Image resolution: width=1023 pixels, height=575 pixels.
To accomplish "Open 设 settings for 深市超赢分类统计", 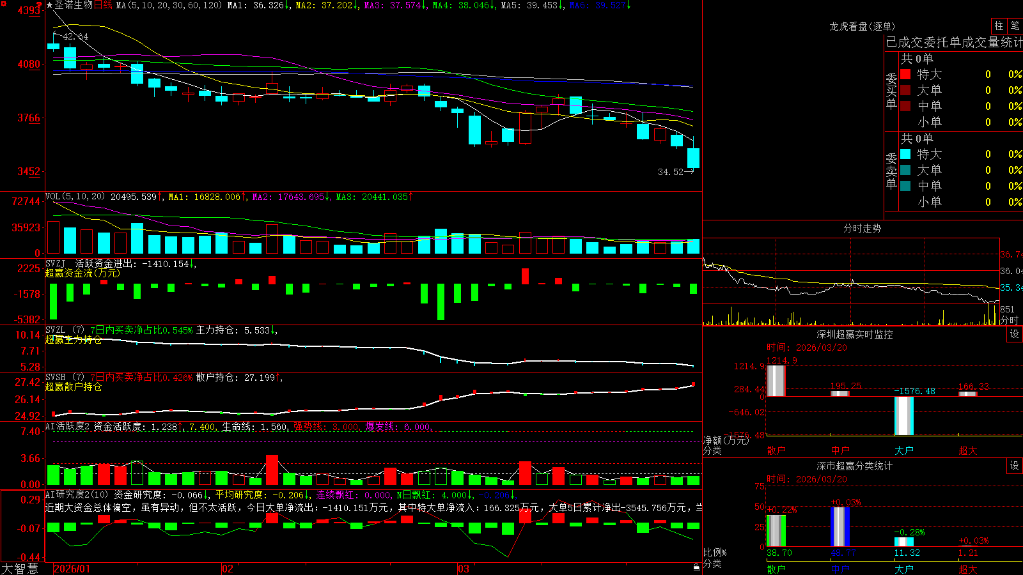I will (x=1015, y=466).
